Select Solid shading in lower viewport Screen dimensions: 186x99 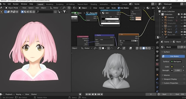click(x=144, y=48)
